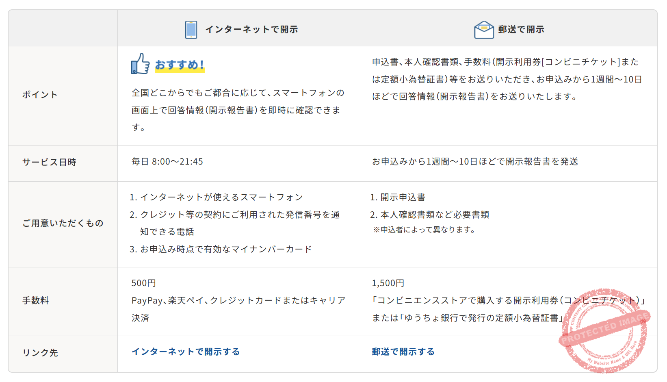667x382 pixels.
Task: Select the 郵送で開示 column header
Action: (521, 29)
